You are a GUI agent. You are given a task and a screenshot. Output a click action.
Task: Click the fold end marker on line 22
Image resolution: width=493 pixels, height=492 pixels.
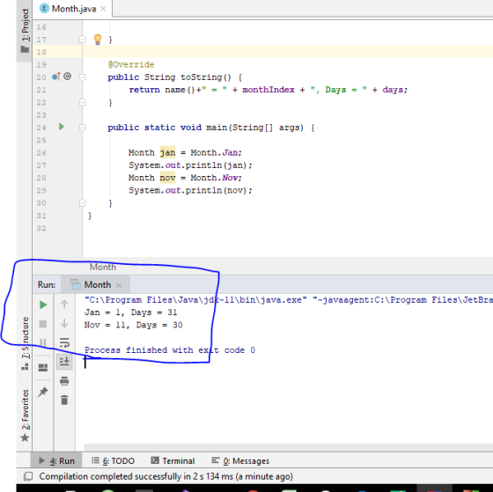[x=83, y=102]
